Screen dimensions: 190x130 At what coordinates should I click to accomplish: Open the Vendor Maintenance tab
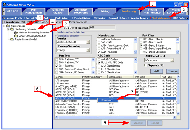pos(152,11)
